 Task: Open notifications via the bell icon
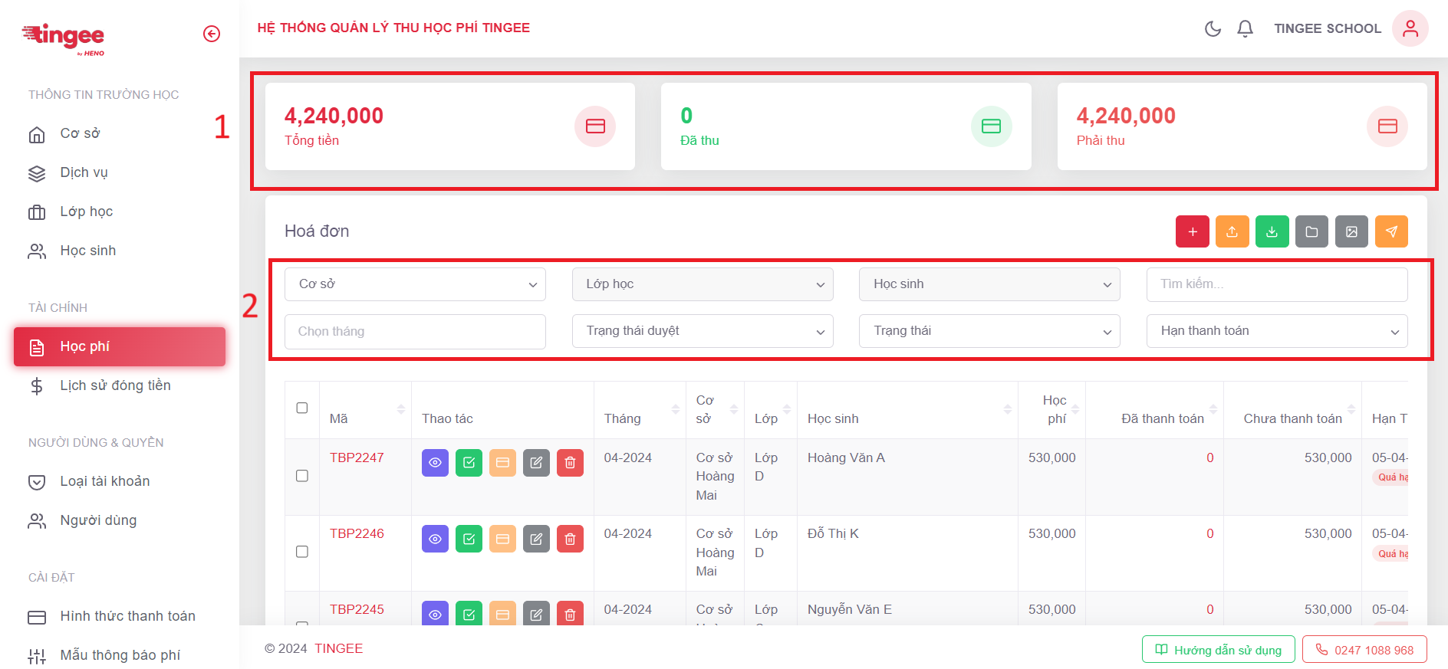pos(1245,29)
